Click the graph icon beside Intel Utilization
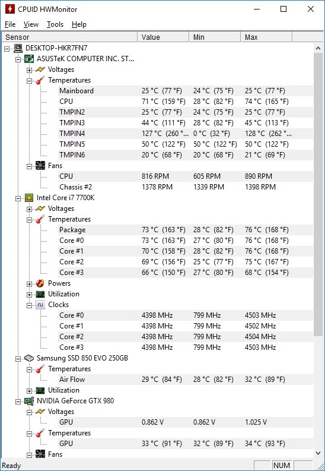Screen dimensions: 325x471 pyautogui.click(x=40, y=294)
